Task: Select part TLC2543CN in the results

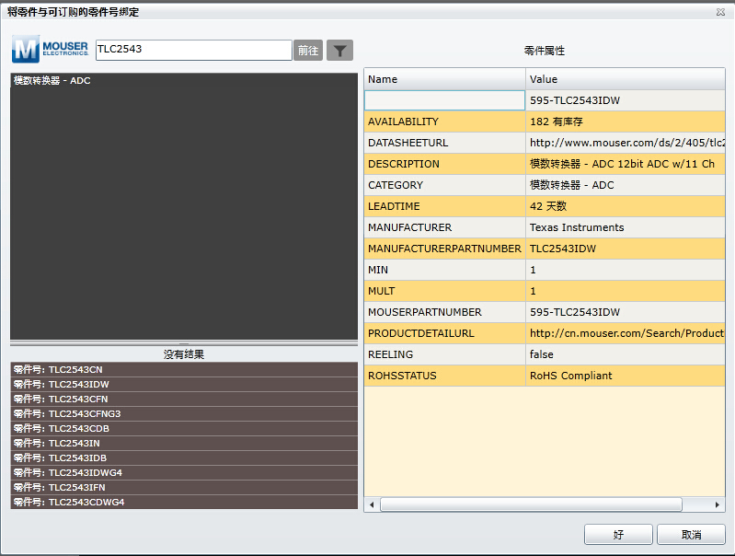Action: 184,369
